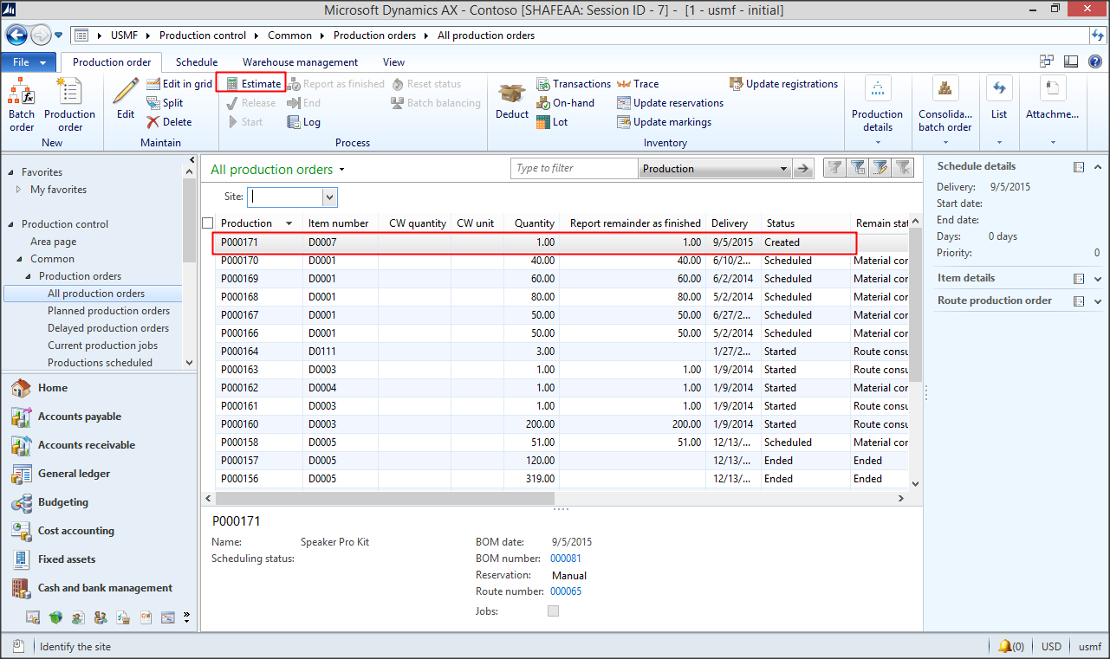Delete the selected production order
The image size is (1110, 659).
pyautogui.click(x=169, y=122)
